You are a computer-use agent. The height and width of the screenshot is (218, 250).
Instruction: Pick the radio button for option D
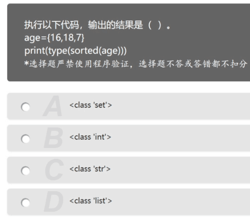(x=26, y=203)
